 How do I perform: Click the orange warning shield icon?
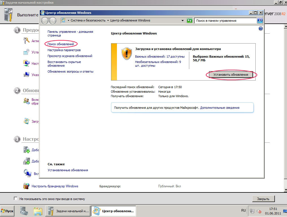(x=127, y=54)
